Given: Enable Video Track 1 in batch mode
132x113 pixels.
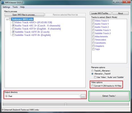Looking at the screenshot, I should coord(93,21).
